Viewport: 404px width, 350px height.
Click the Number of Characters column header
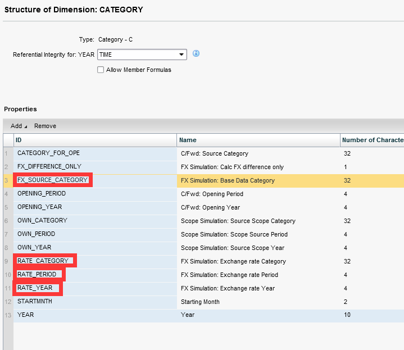click(x=372, y=140)
